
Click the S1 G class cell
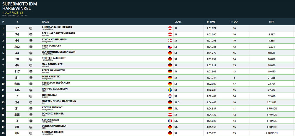click(177, 102)
